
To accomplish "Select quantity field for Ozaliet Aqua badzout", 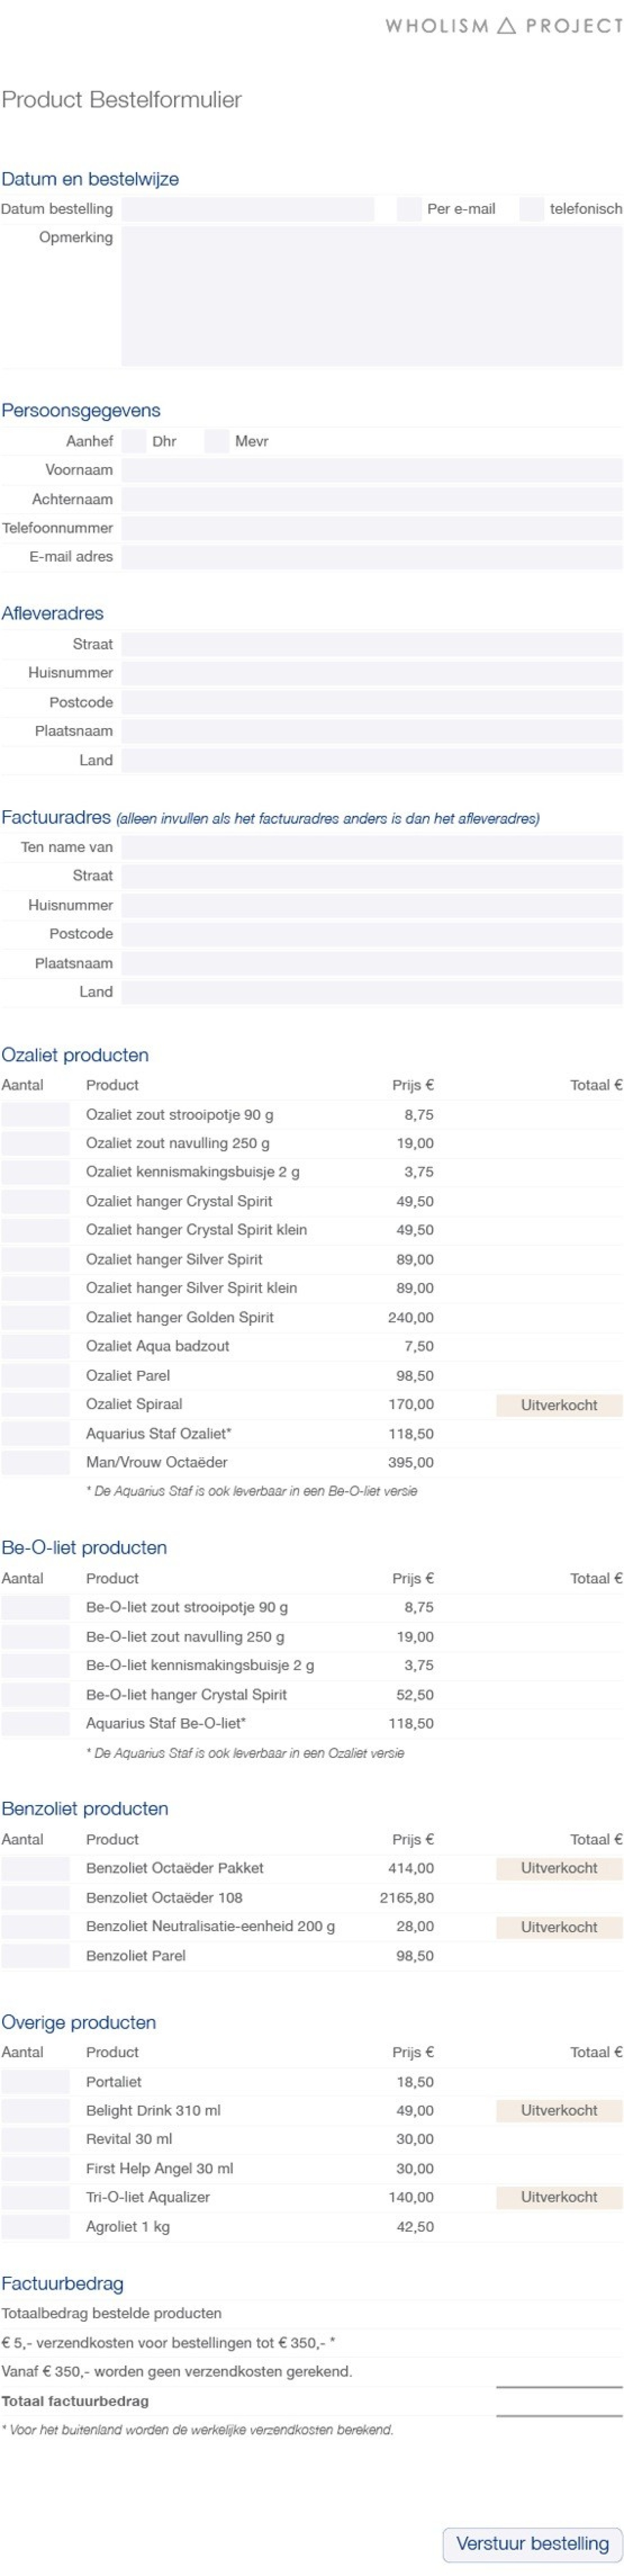I will pyautogui.click(x=36, y=1346).
